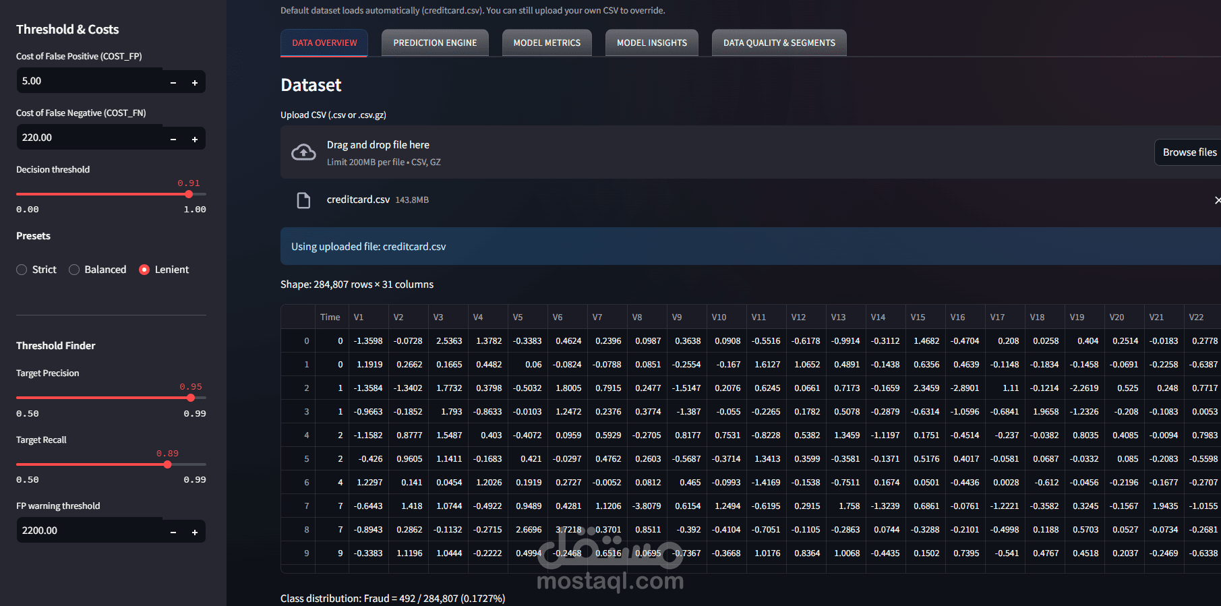This screenshot has width=1221, height=606.
Task: Click the V14 column header
Action: pyautogui.click(x=885, y=317)
